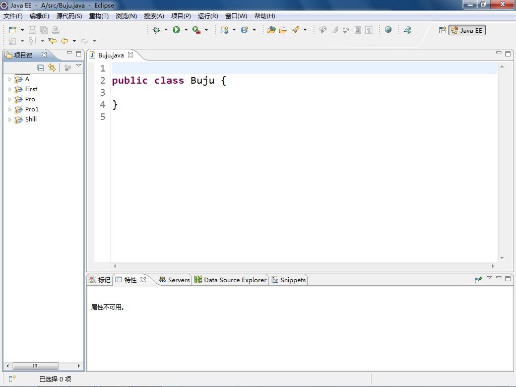This screenshot has width=516, height=387.
Task: Expand the Pro1 project node
Action: coord(10,109)
